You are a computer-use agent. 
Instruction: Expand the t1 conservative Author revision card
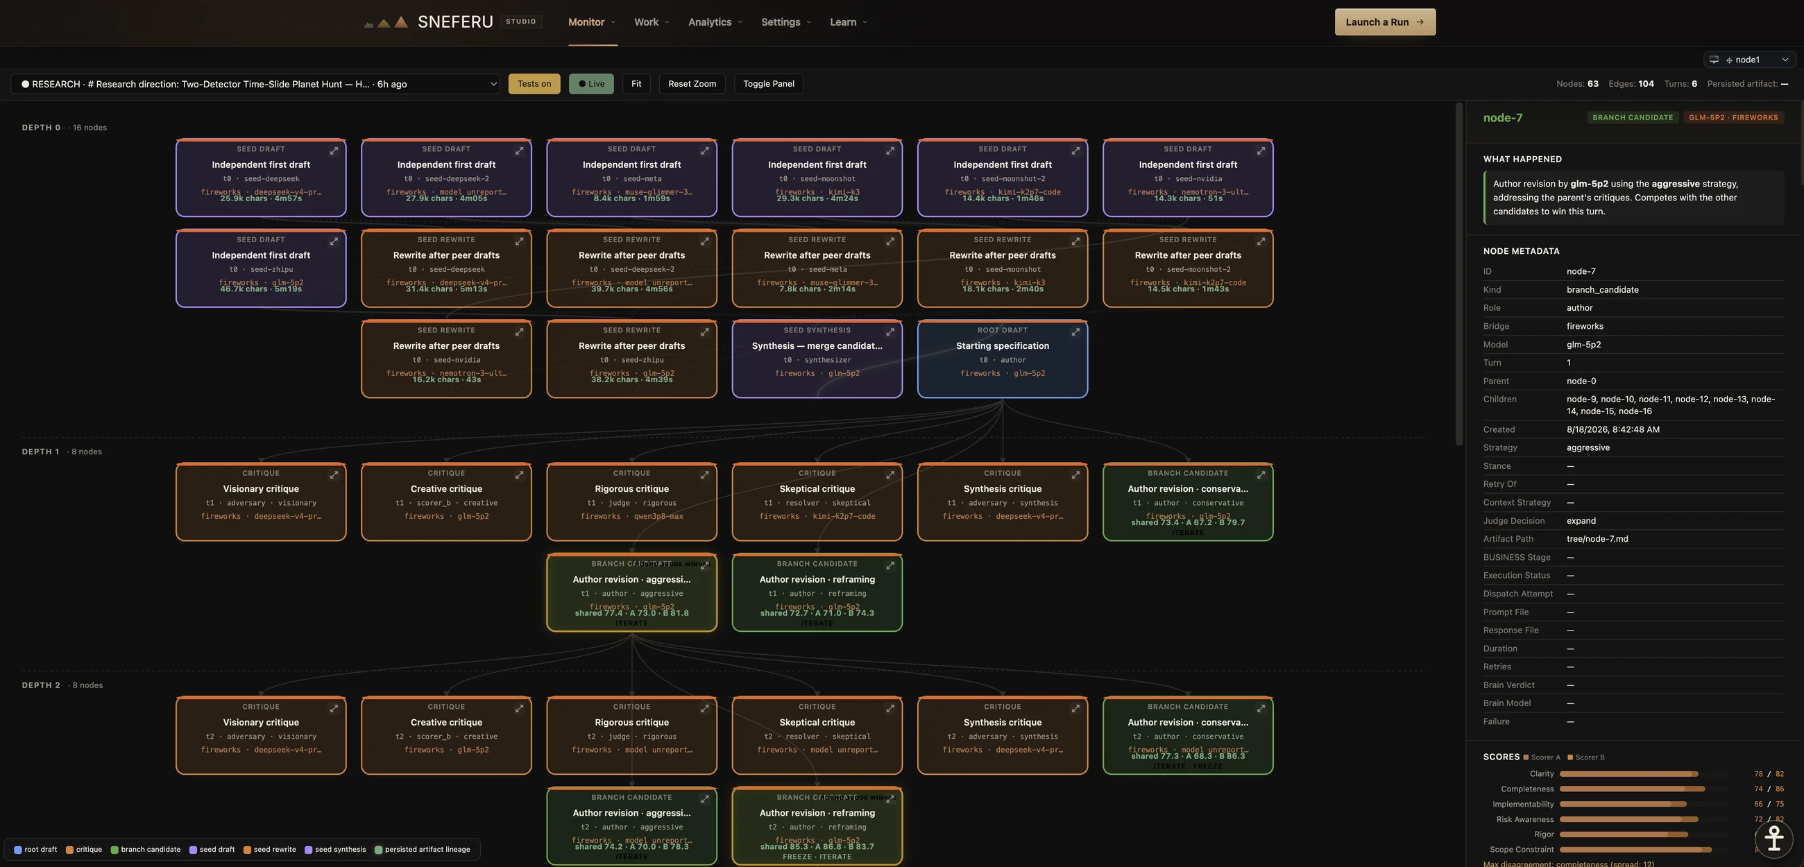click(x=1261, y=475)
